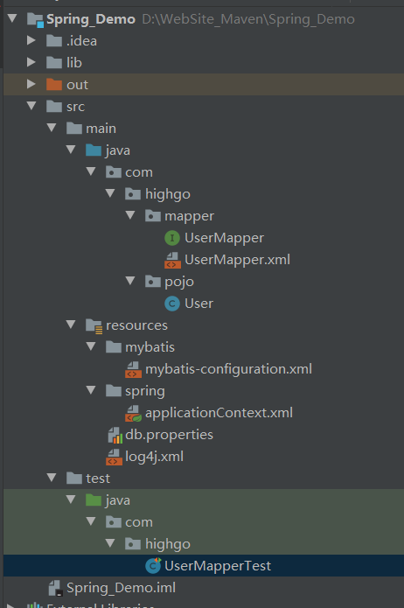Viewport: 404px width, 608px height.
Task: Click the orange out folder icon
Action: [54, 85]
